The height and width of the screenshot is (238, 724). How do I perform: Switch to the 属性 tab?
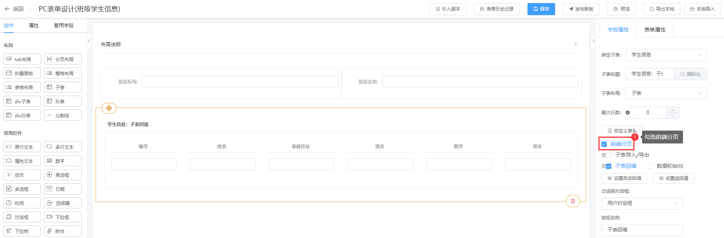pyautogui.click(x=34, y=25)
